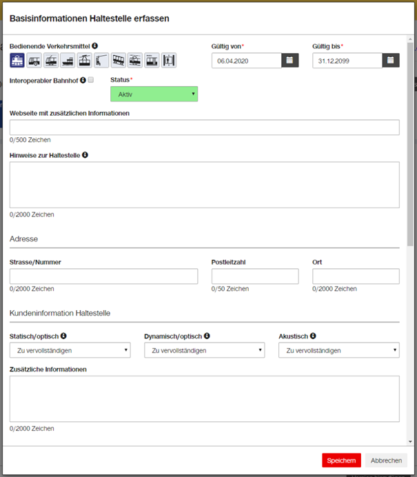Open calendar for Gültig von date

tap(290, 60)
